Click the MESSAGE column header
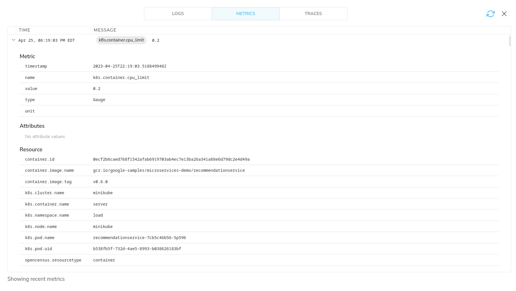Viewport: 516px width, 291px height. click(x=105, y=30)
